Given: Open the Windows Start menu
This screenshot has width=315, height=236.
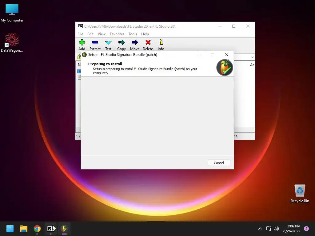Looking at the screenshot, I should 10,229.
